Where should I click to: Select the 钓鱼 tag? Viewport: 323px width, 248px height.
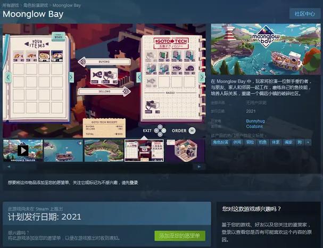coord(263,142)
